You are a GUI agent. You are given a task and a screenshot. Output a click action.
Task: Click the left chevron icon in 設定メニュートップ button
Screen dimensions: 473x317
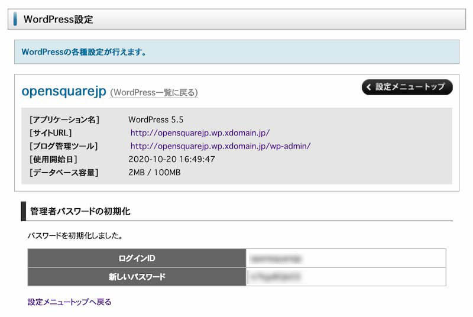pos(370,88)
